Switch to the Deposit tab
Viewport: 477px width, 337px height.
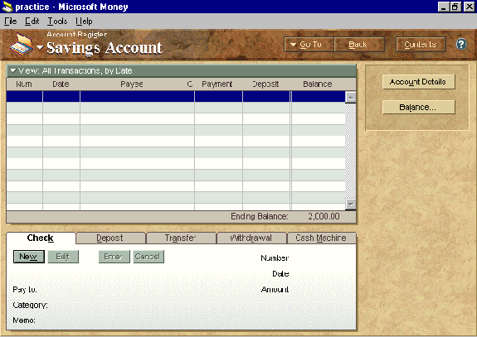point(110,238)
